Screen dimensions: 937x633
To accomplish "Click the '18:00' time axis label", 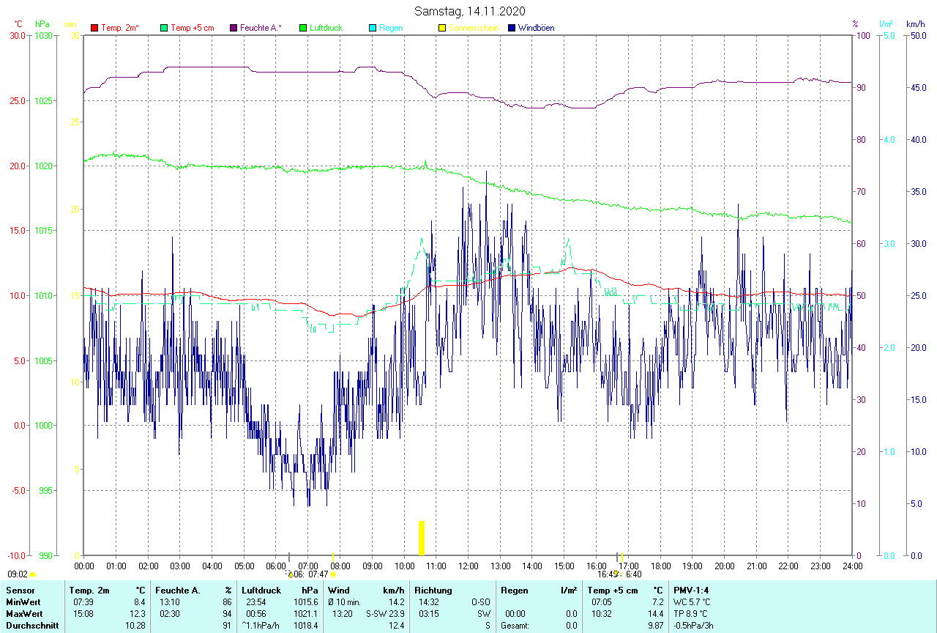I will (660, 566).
